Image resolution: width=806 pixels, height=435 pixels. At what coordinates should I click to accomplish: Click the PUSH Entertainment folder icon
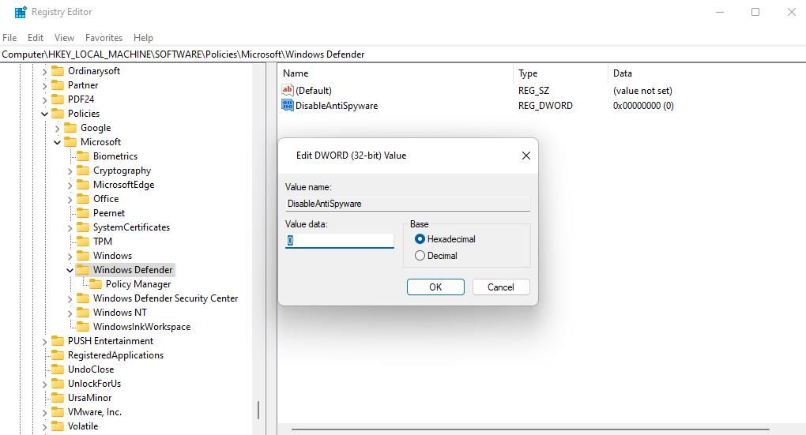[x=58, y=341]
